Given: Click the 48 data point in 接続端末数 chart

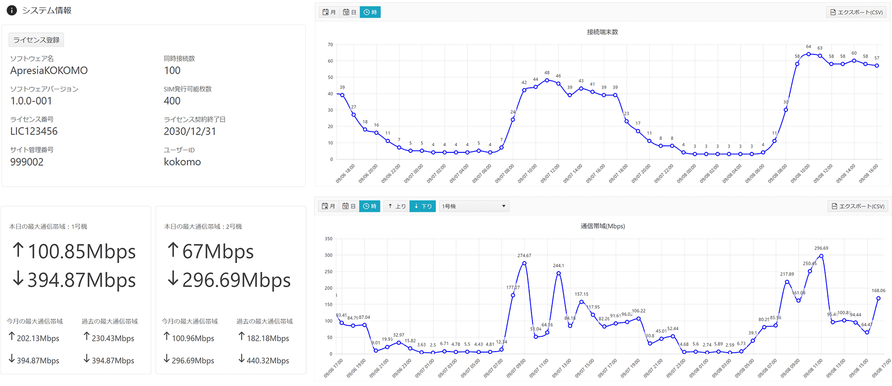Looking at the screenshot, I should [547, 80].
